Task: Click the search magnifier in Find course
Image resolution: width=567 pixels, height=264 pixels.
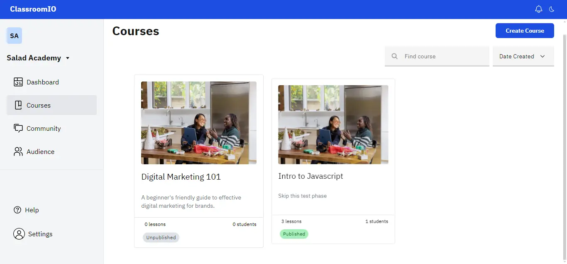Action: (394, 56)
